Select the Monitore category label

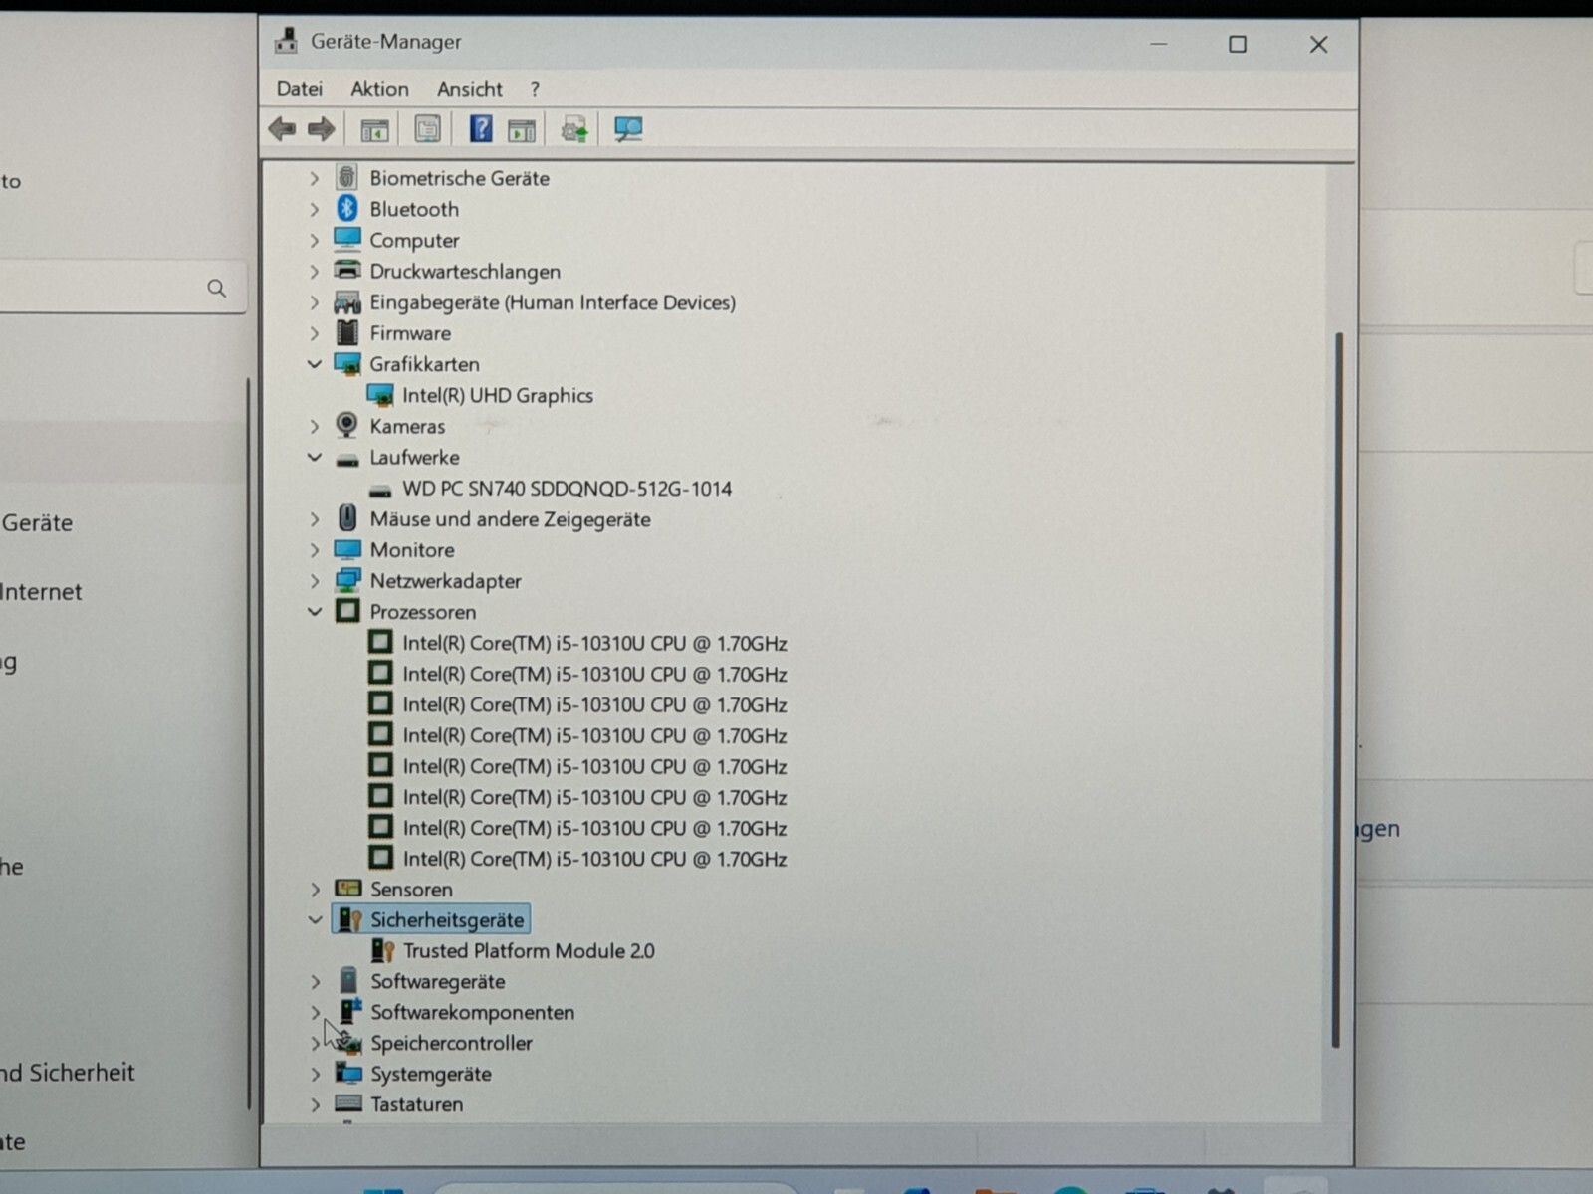tap(412, 549)
